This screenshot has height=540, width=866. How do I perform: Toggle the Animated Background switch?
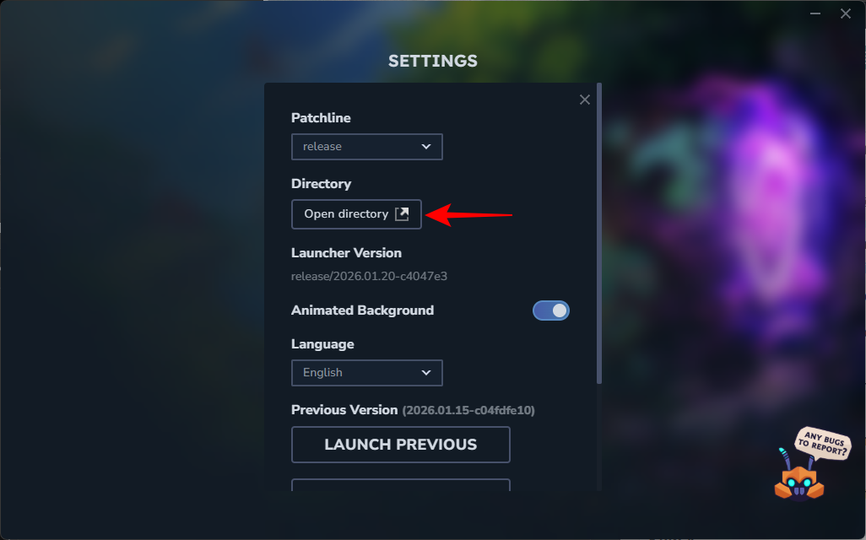[x=550, y=310]
